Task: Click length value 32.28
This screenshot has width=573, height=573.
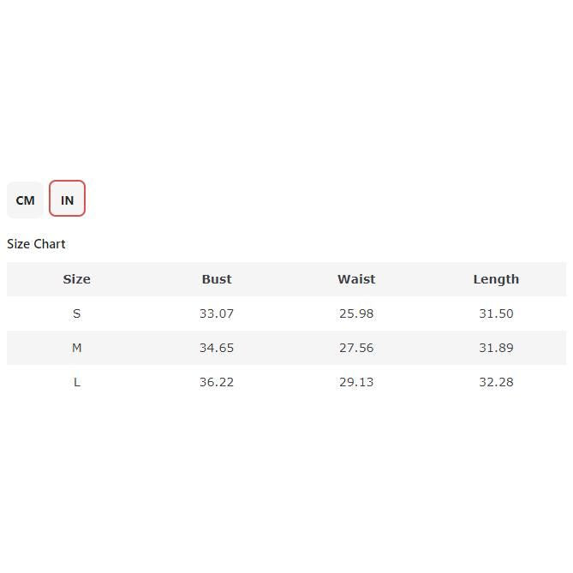Action: (x=496, y=382)
